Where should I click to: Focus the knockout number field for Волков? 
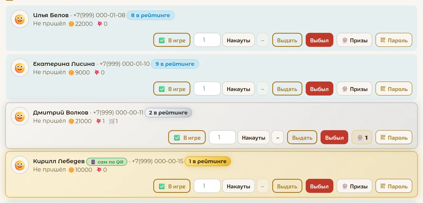pos(222,137)
